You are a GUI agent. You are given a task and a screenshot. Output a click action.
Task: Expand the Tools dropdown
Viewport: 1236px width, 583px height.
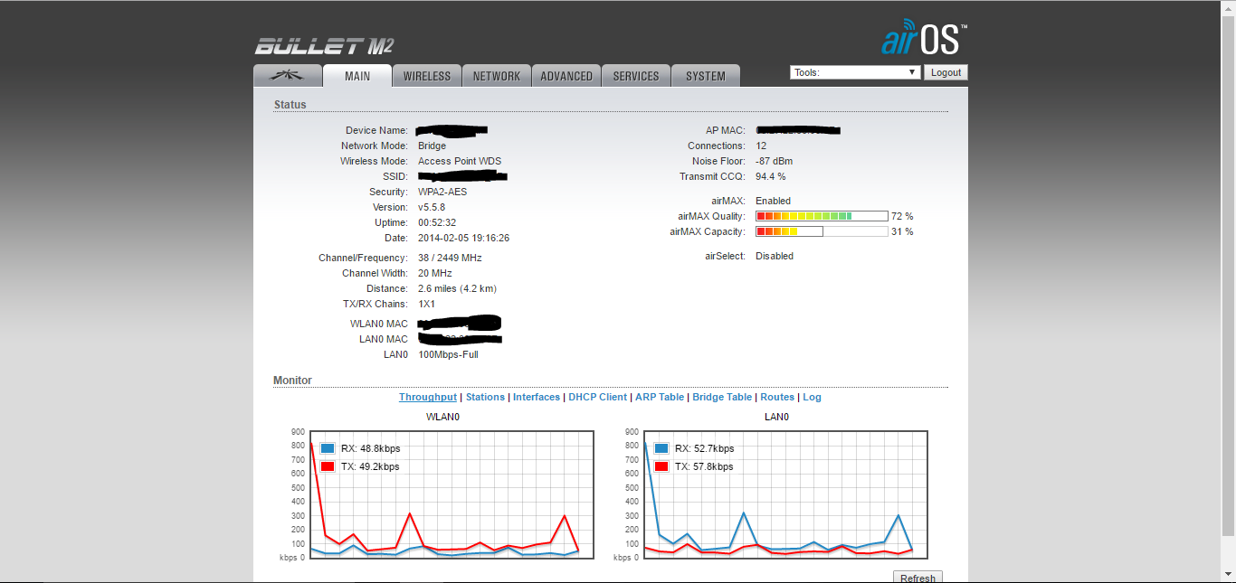(855, 72)
